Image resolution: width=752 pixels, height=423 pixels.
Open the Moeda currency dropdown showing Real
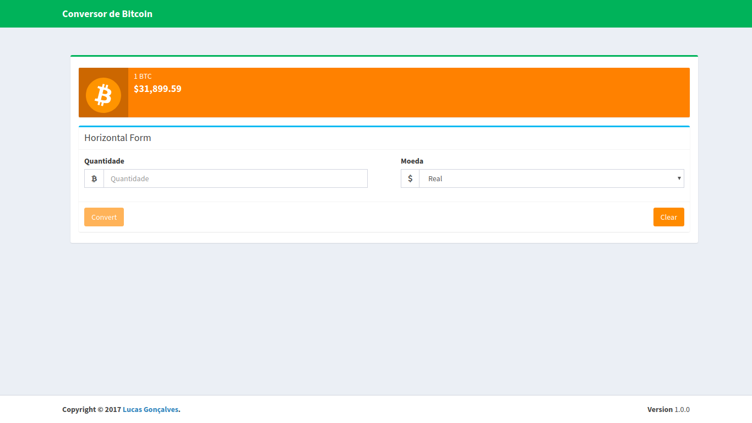[x=552, y=178]
